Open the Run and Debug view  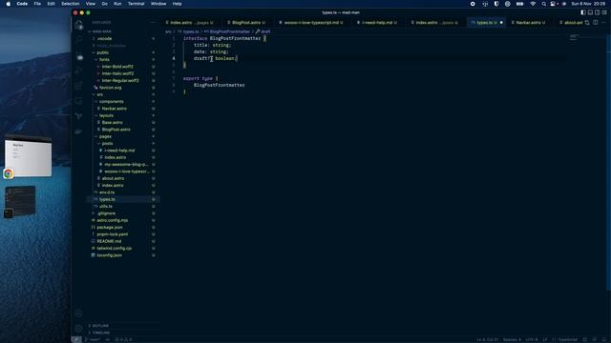point(78,71)
